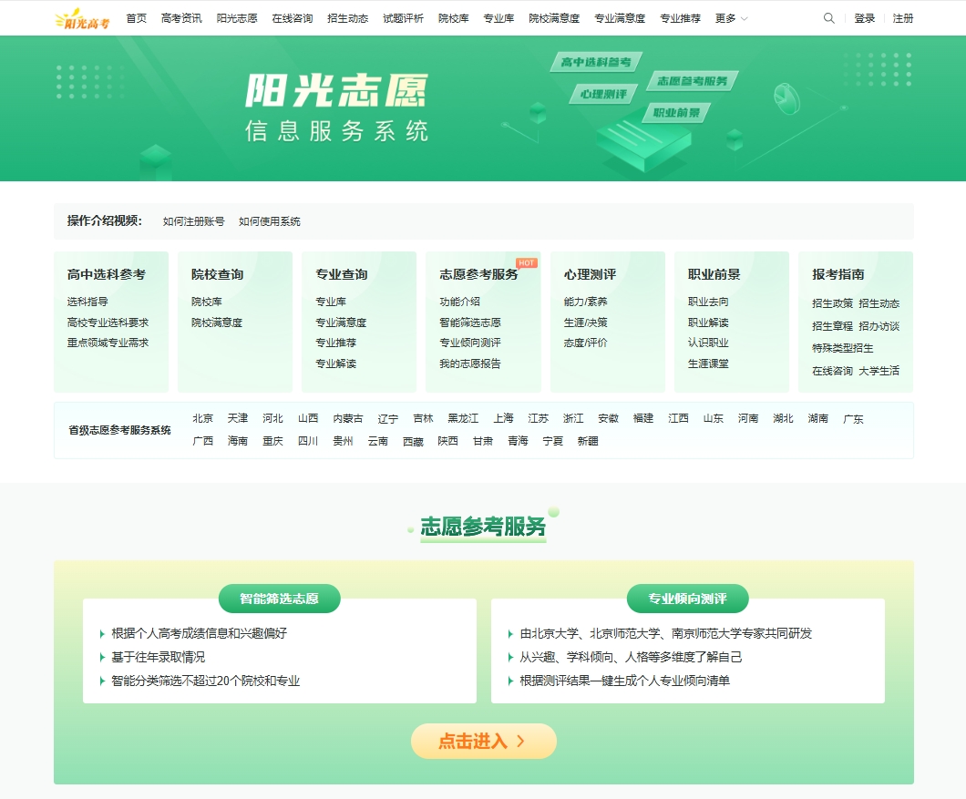Viewport: 966px width, 799px height.
Task: Select 阳光志愿 in the navigation bar
Action: (x=237, y=18)
